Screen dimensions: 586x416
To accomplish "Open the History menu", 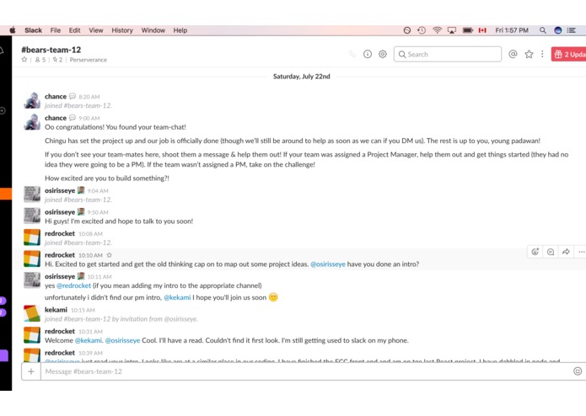I will point(122,30).
